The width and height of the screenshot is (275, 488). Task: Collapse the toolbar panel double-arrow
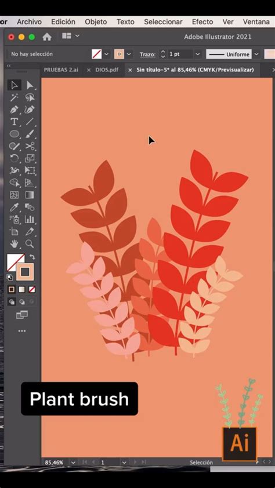tap(9, 65)
